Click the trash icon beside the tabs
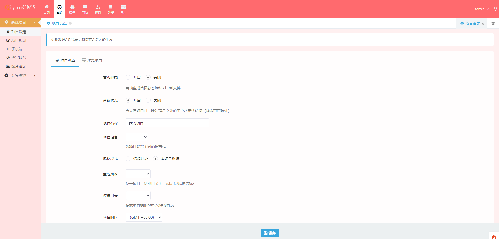499x239 pixels. coord(493,23)
